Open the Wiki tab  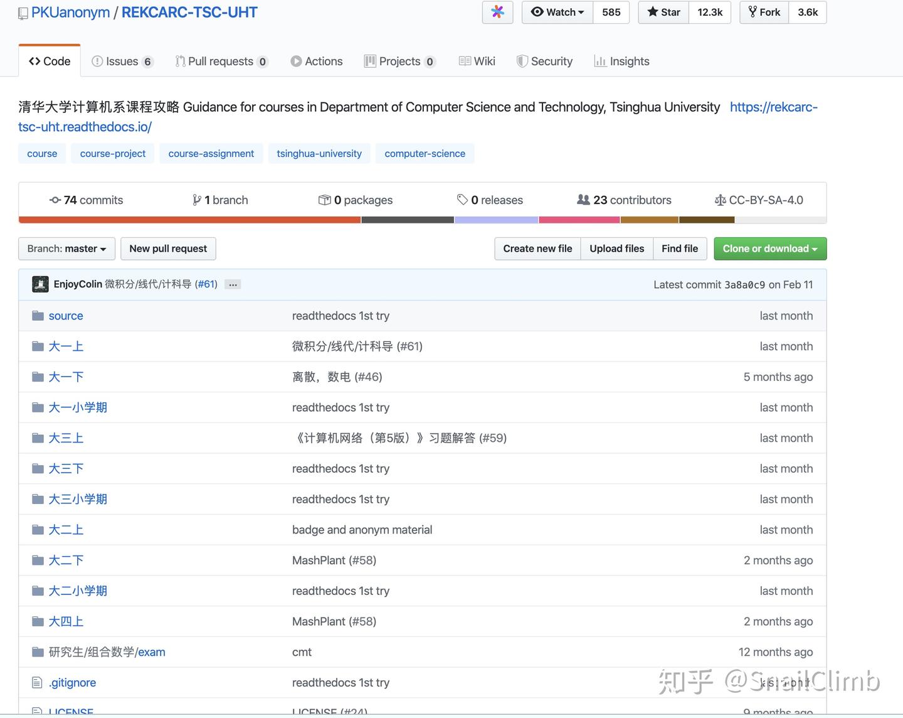point(477,61)
